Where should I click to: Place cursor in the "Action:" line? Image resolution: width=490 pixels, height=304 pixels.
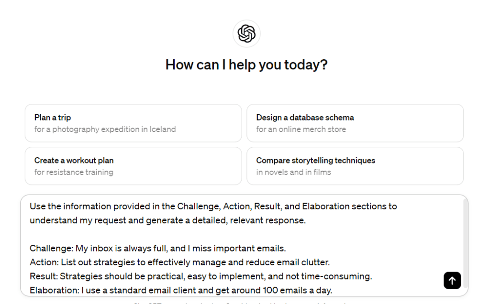[179, 262]
